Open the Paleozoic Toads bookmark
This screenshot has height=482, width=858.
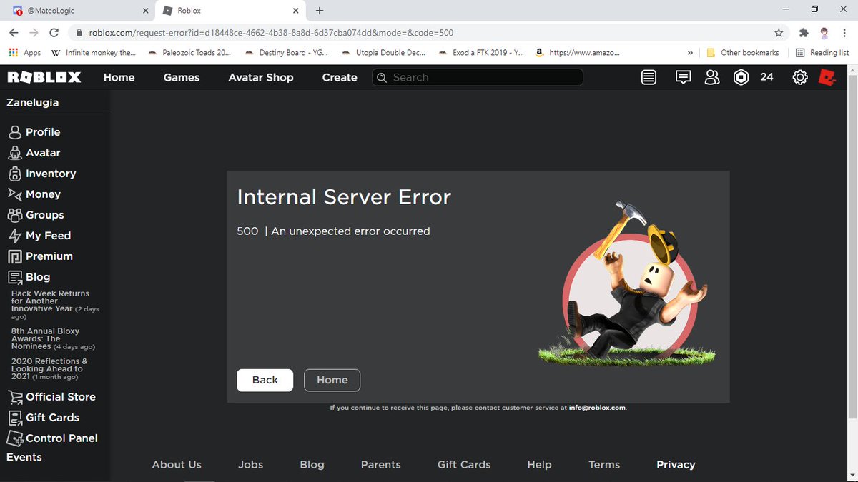[x=188, y=53]
